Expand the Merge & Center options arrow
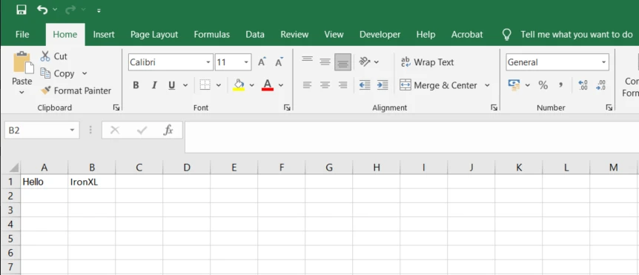 click(x=487, y=85)
